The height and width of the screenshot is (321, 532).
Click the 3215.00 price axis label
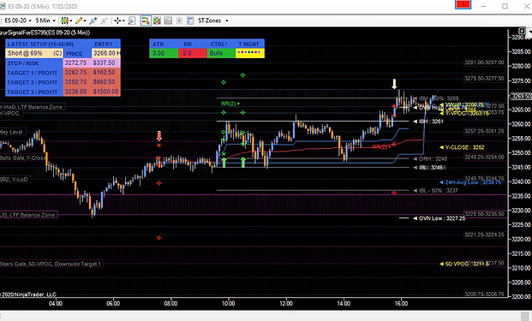521,253
